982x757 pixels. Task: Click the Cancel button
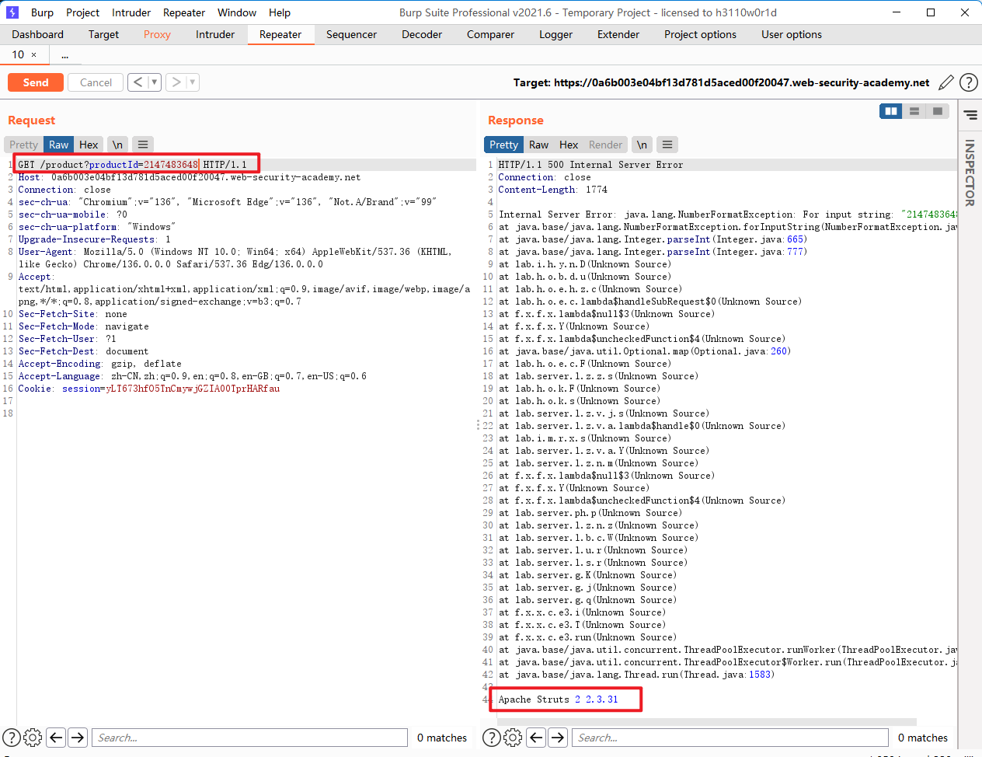coord(96,82)
